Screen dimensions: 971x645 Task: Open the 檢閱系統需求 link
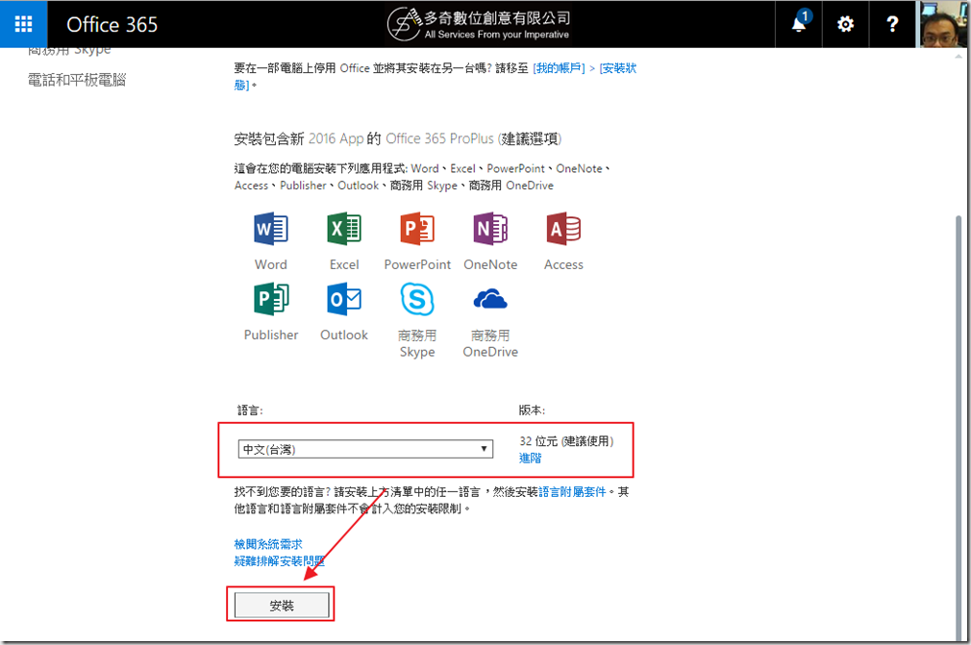(x=268, y=544)
